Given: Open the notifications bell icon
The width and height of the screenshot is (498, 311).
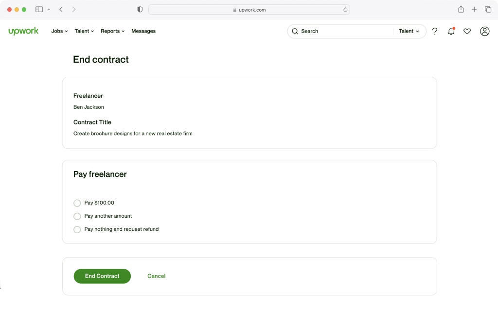Looking at the screenshot, I should [451, 31].
